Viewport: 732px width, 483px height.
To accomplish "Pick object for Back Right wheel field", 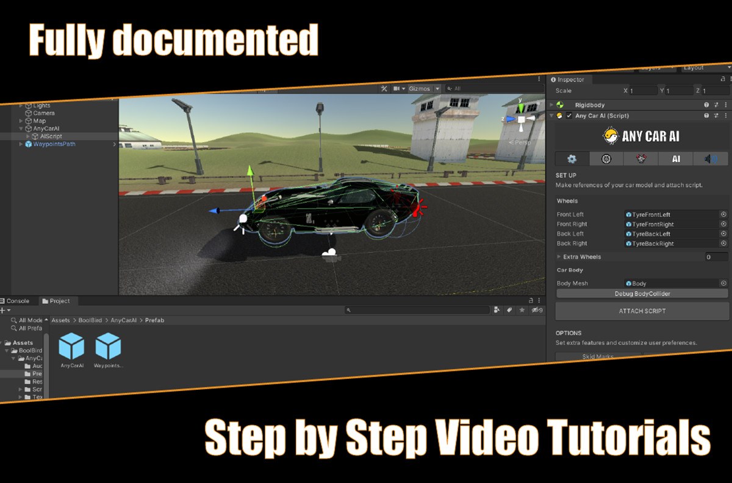I will point(723,244).
